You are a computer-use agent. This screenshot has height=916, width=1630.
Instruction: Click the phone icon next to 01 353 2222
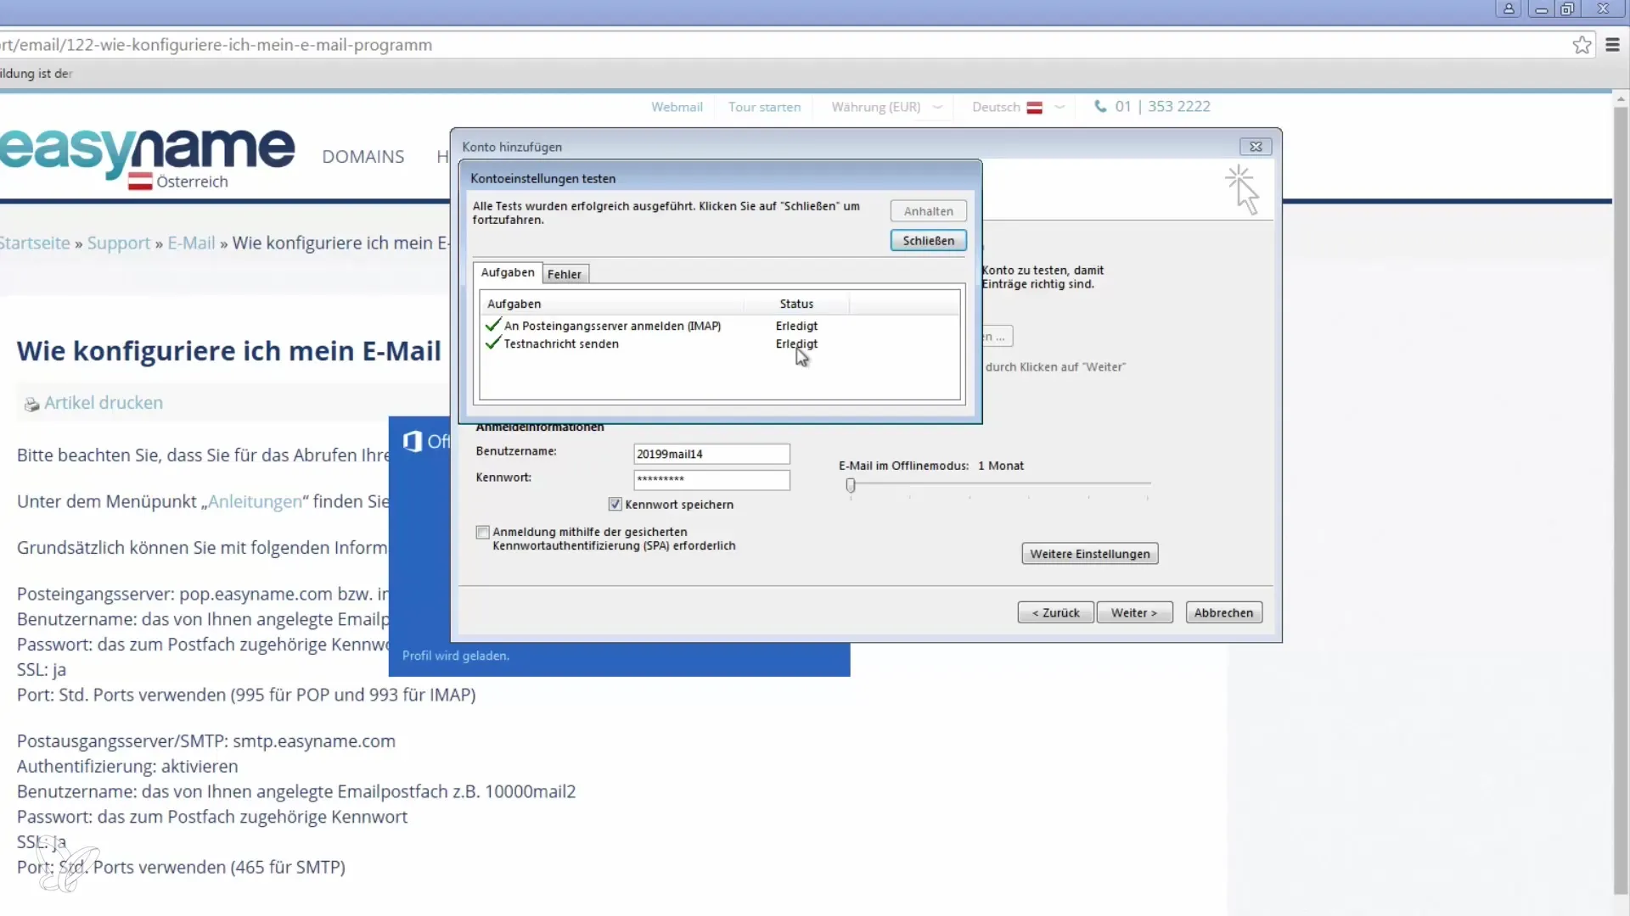pyautogui.click(x=1100, y=107)
